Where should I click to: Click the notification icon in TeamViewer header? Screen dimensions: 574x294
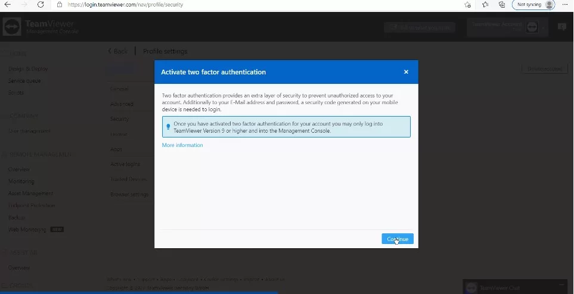coord(561,27)
